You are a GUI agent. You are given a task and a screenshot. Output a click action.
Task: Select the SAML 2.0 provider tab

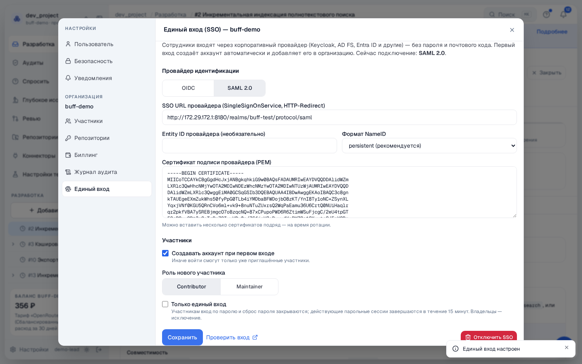coord(240,88)
